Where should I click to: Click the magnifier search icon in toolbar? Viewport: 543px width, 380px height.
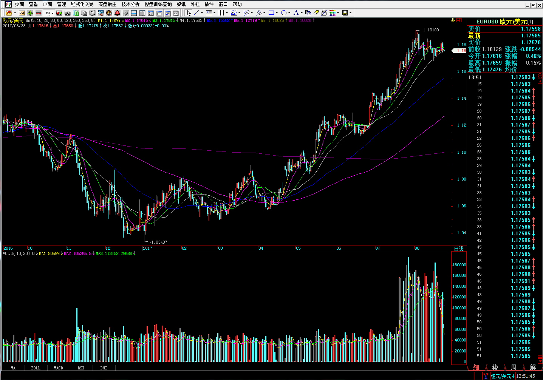pos(101,13)
